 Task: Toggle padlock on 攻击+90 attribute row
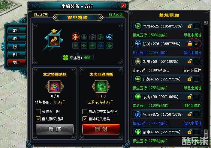click(x=190, y=97)
